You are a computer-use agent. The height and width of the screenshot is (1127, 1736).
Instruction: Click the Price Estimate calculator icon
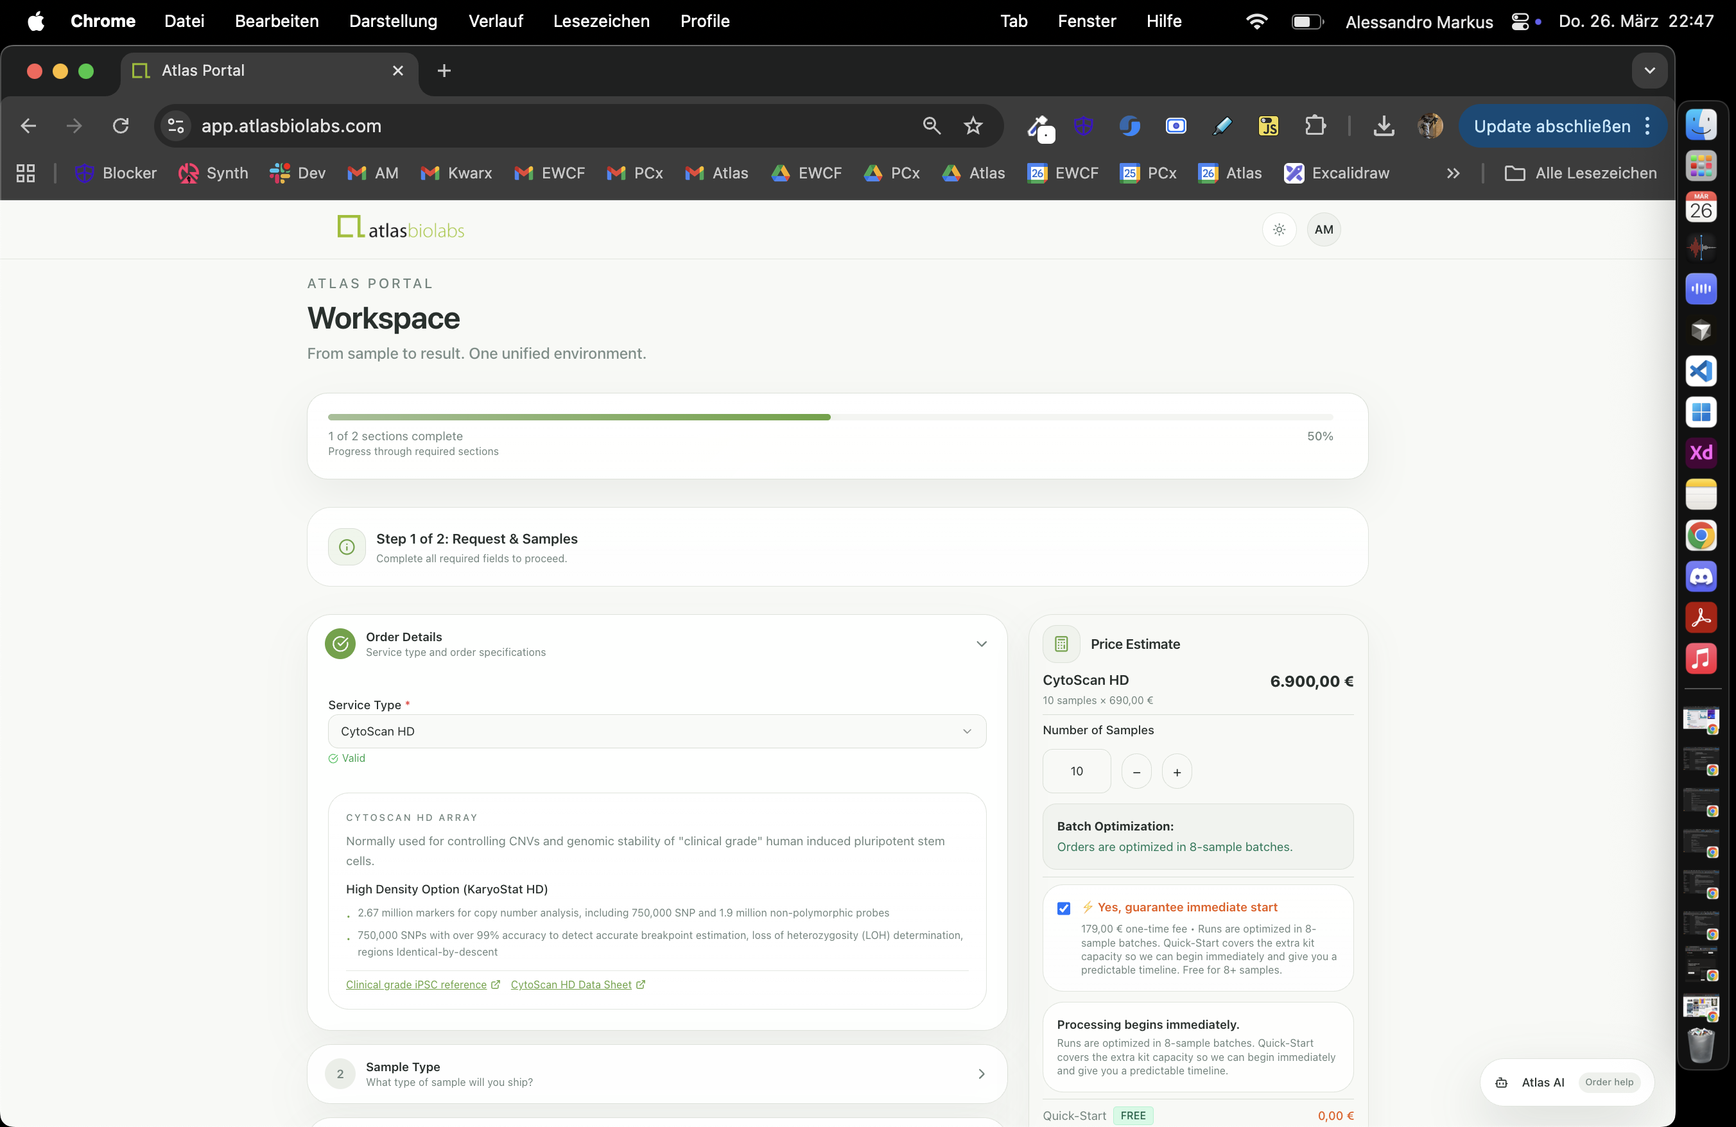1061,644
